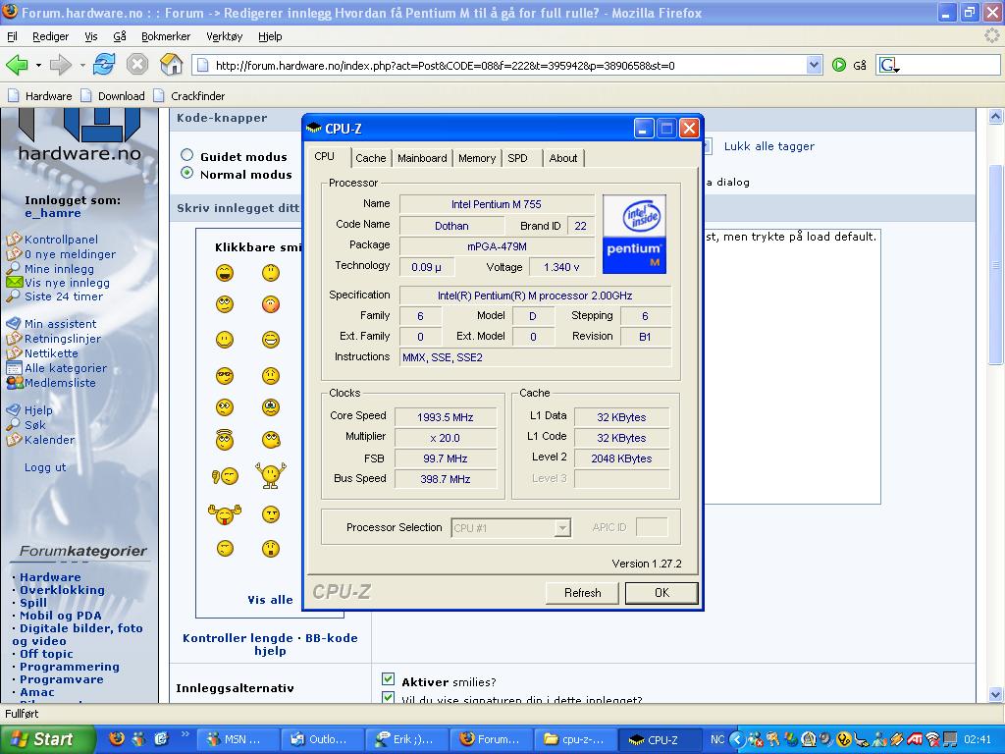Open the Verktøy menu in Firefox
The image size is (1005, 754).
[x=225, y=36]
